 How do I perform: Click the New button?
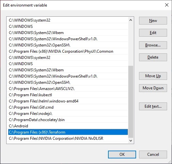[x=153, y=21]
